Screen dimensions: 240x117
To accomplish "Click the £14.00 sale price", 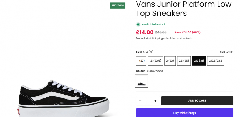I will [145, 32].
